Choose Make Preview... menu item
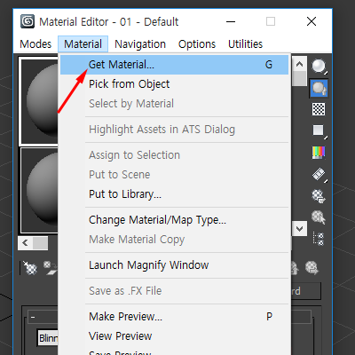This screenshot has height=355, width=355. coord(174,317)
